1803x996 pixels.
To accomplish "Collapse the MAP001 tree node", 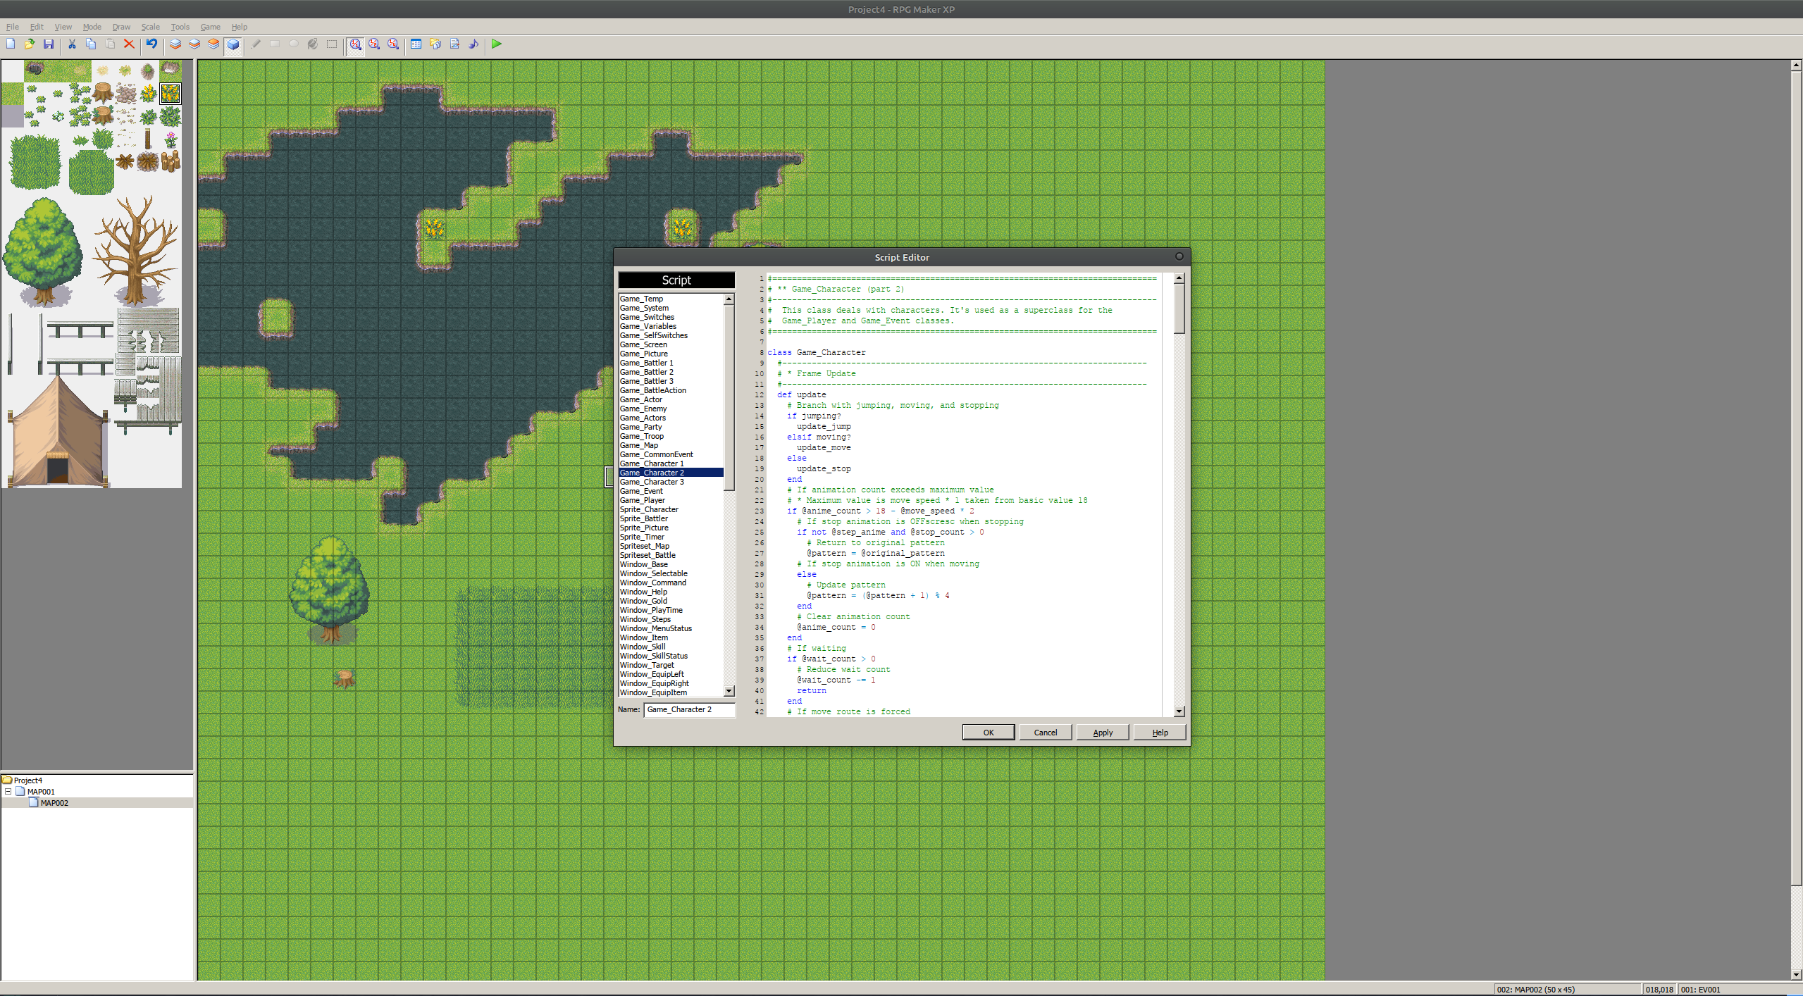I will coord(8,791).
